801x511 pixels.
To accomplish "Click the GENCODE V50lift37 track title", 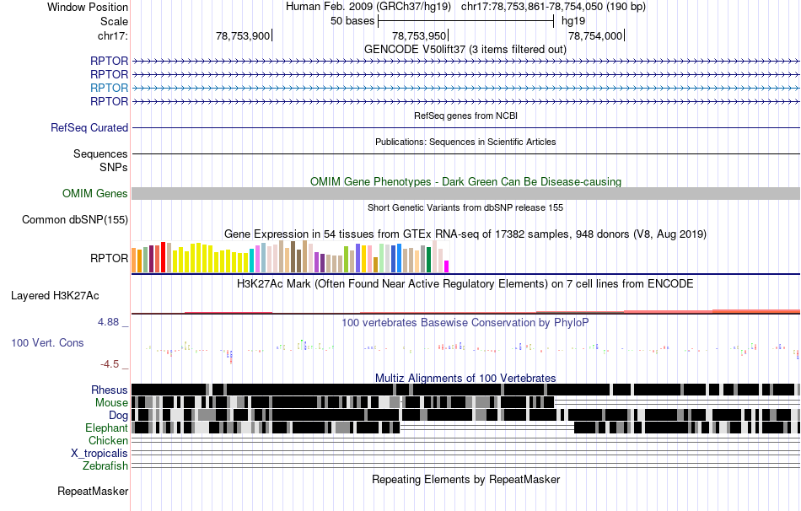I will [465, 50].
